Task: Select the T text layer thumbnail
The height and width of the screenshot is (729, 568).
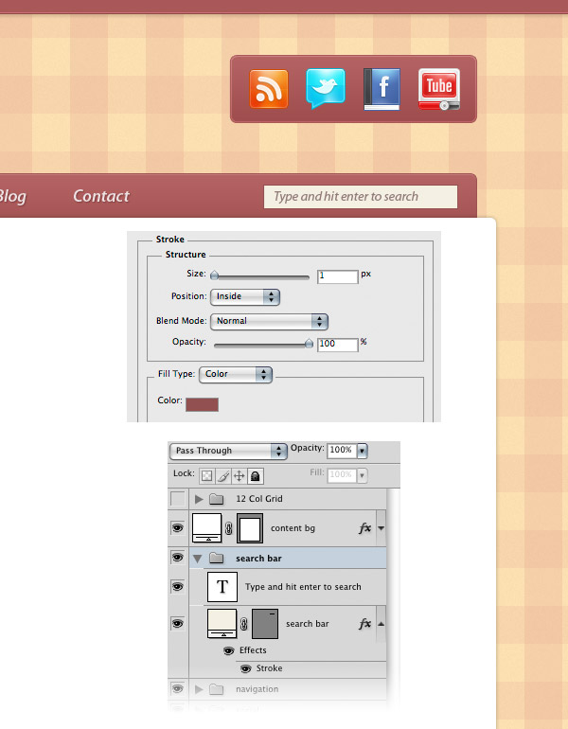Action: tap(222, 587)
